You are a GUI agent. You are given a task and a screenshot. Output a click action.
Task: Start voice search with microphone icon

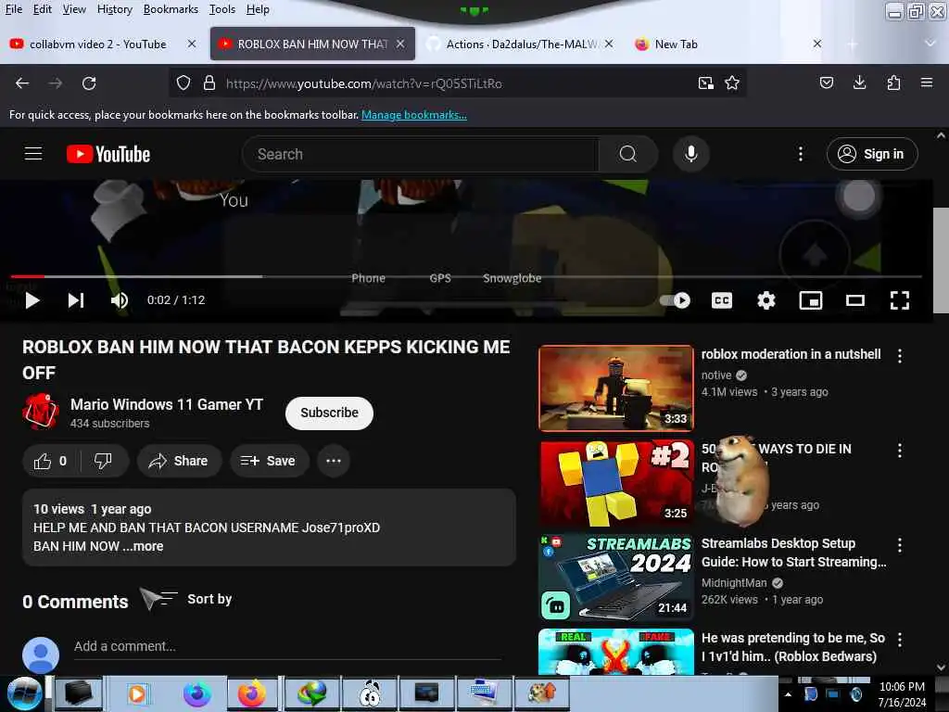tap(690, 155)
